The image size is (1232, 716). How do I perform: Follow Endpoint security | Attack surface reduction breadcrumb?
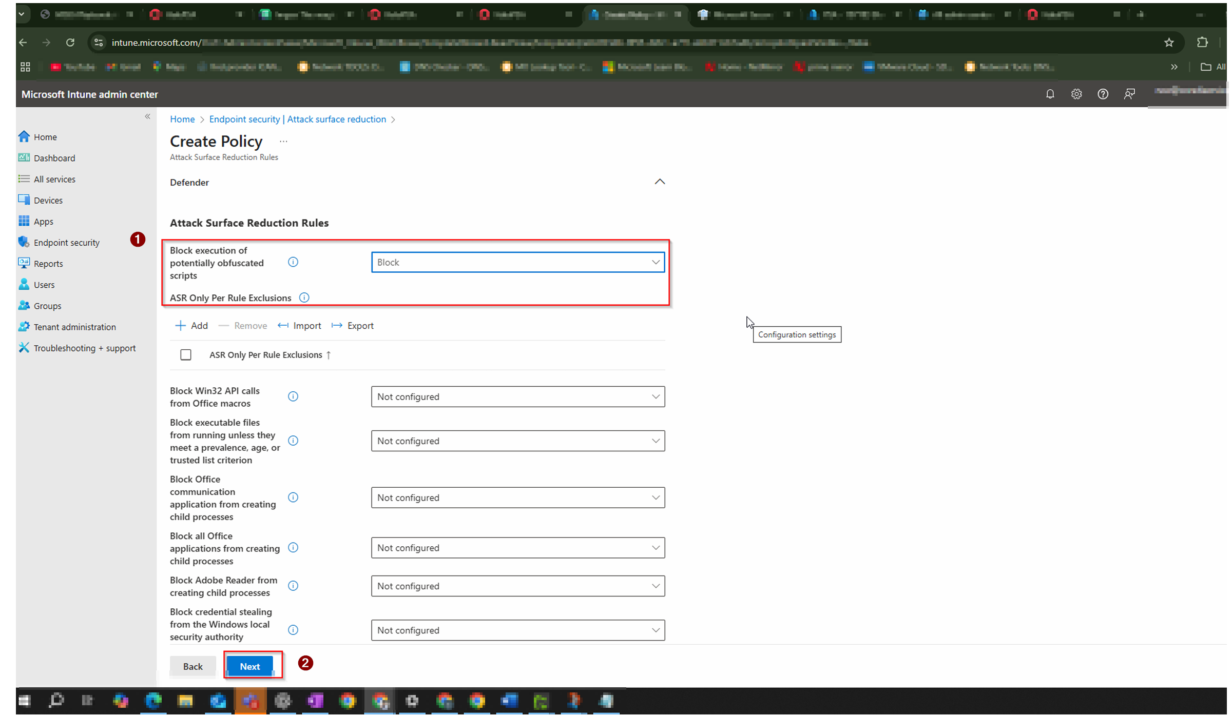click(x=298, y=119)
